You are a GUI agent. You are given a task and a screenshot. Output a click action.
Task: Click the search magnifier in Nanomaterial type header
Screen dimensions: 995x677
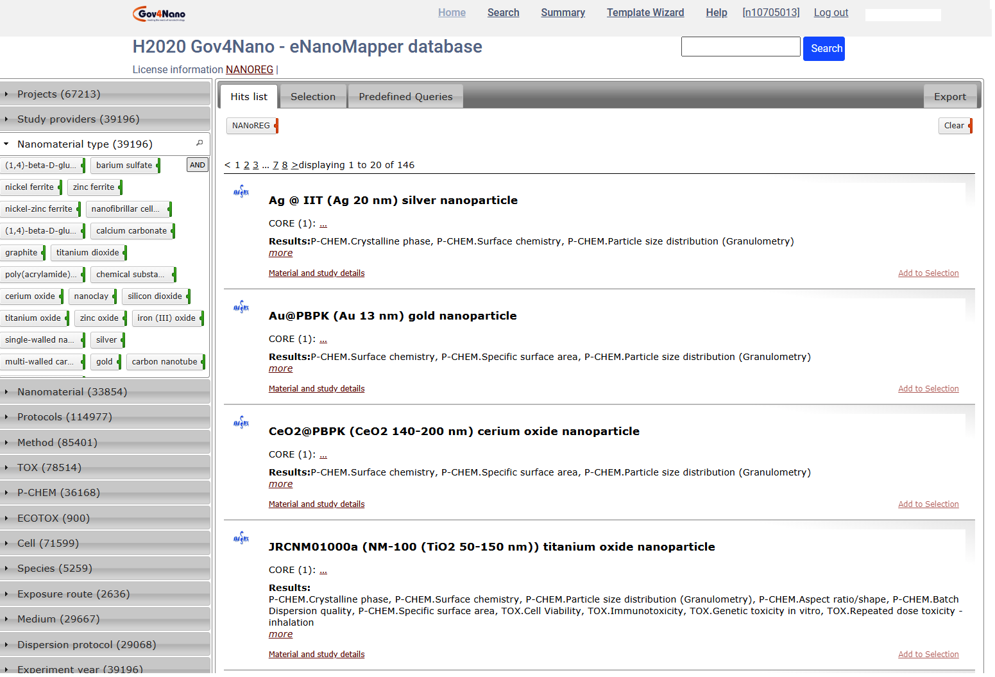point(200,143)
